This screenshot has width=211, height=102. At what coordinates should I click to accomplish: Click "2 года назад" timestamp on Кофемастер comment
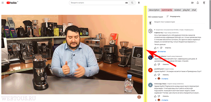(167, 32)
